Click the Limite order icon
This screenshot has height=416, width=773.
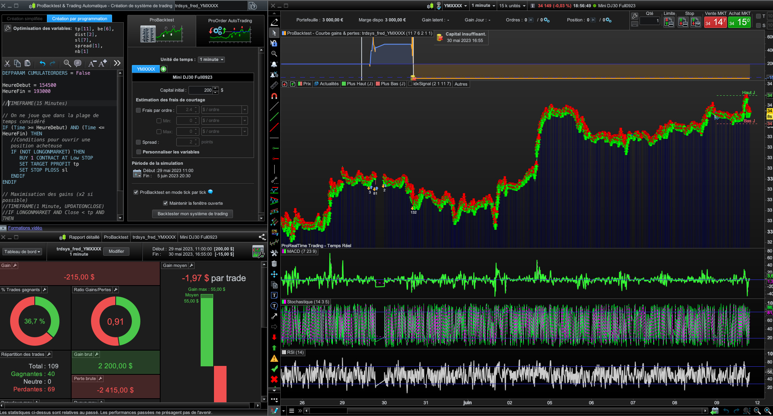[669, 23]
